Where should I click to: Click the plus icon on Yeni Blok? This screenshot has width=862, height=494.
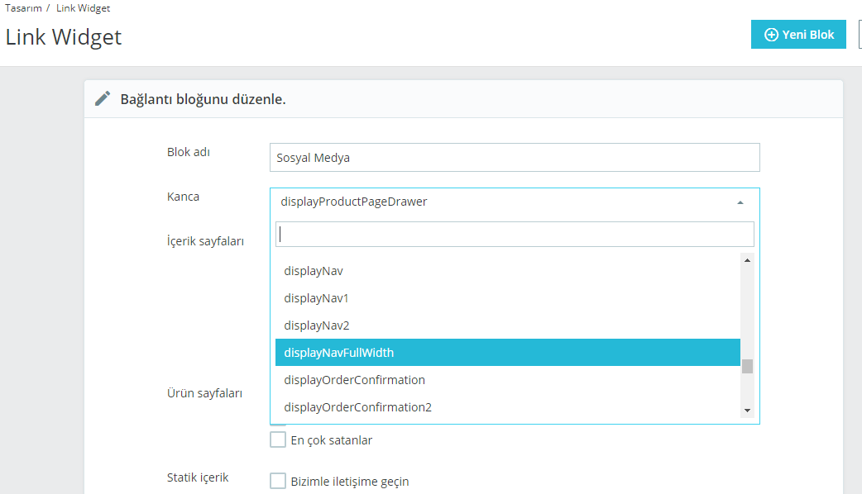pyautogui.click(x=771, y=35)
